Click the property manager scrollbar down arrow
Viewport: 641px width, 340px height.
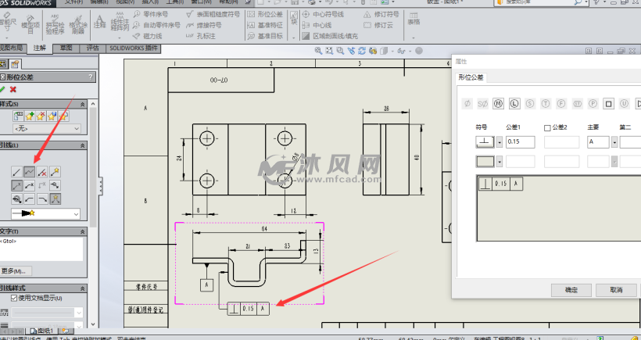point(93,324)
